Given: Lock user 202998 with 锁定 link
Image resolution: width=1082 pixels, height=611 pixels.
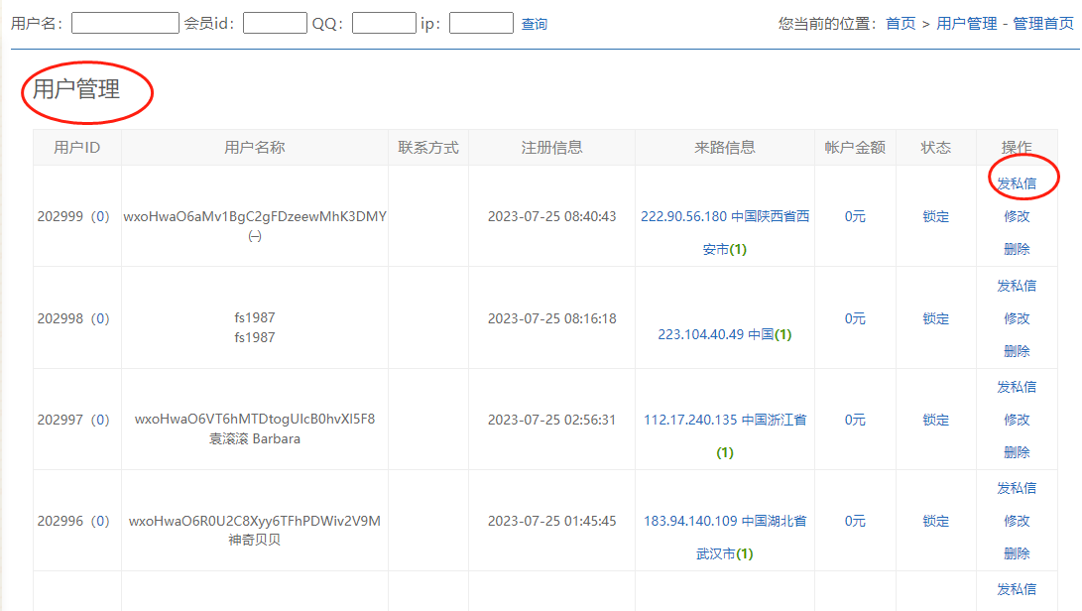Looking at the screenshot, I should [x=935, y=318].
